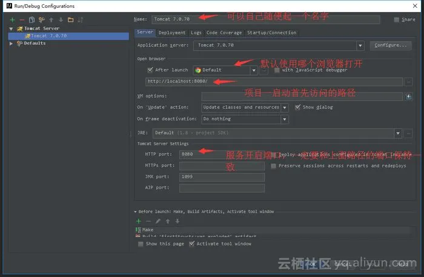This screenshot has height=277, width=424.
Task: Close the Run/Debug Configurations dialog
Action: [x=415, y=5]
